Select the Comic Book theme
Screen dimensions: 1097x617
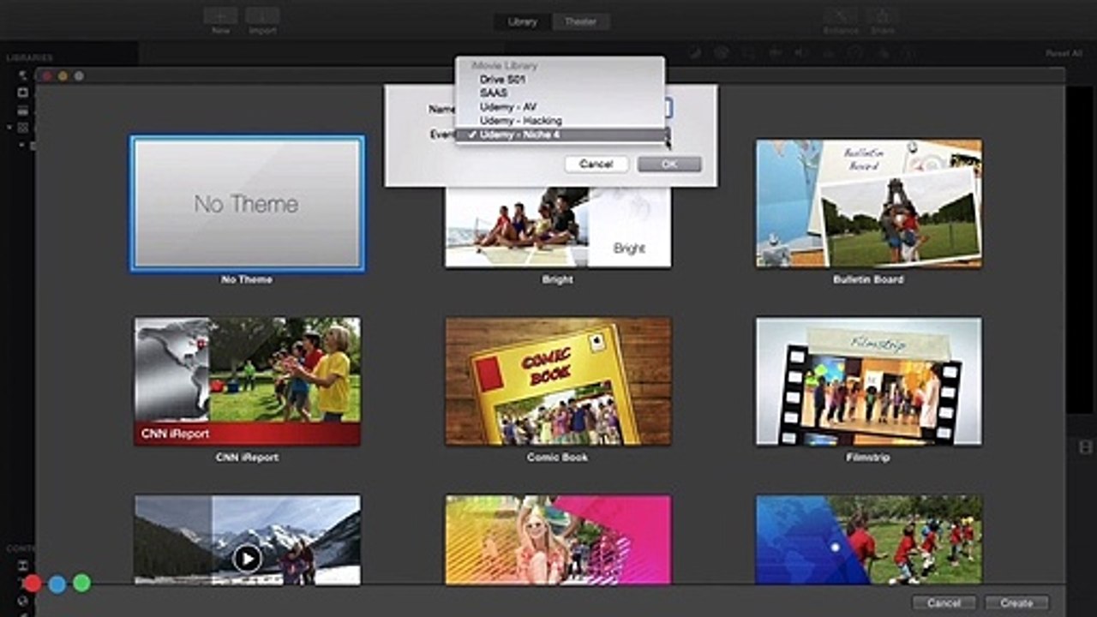[558, 382]
